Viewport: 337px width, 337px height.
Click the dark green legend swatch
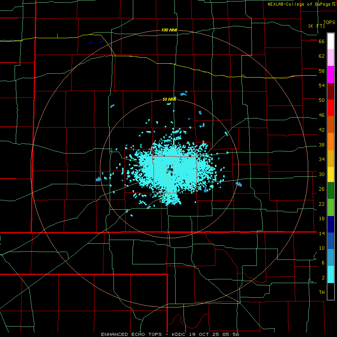(331, 191)
